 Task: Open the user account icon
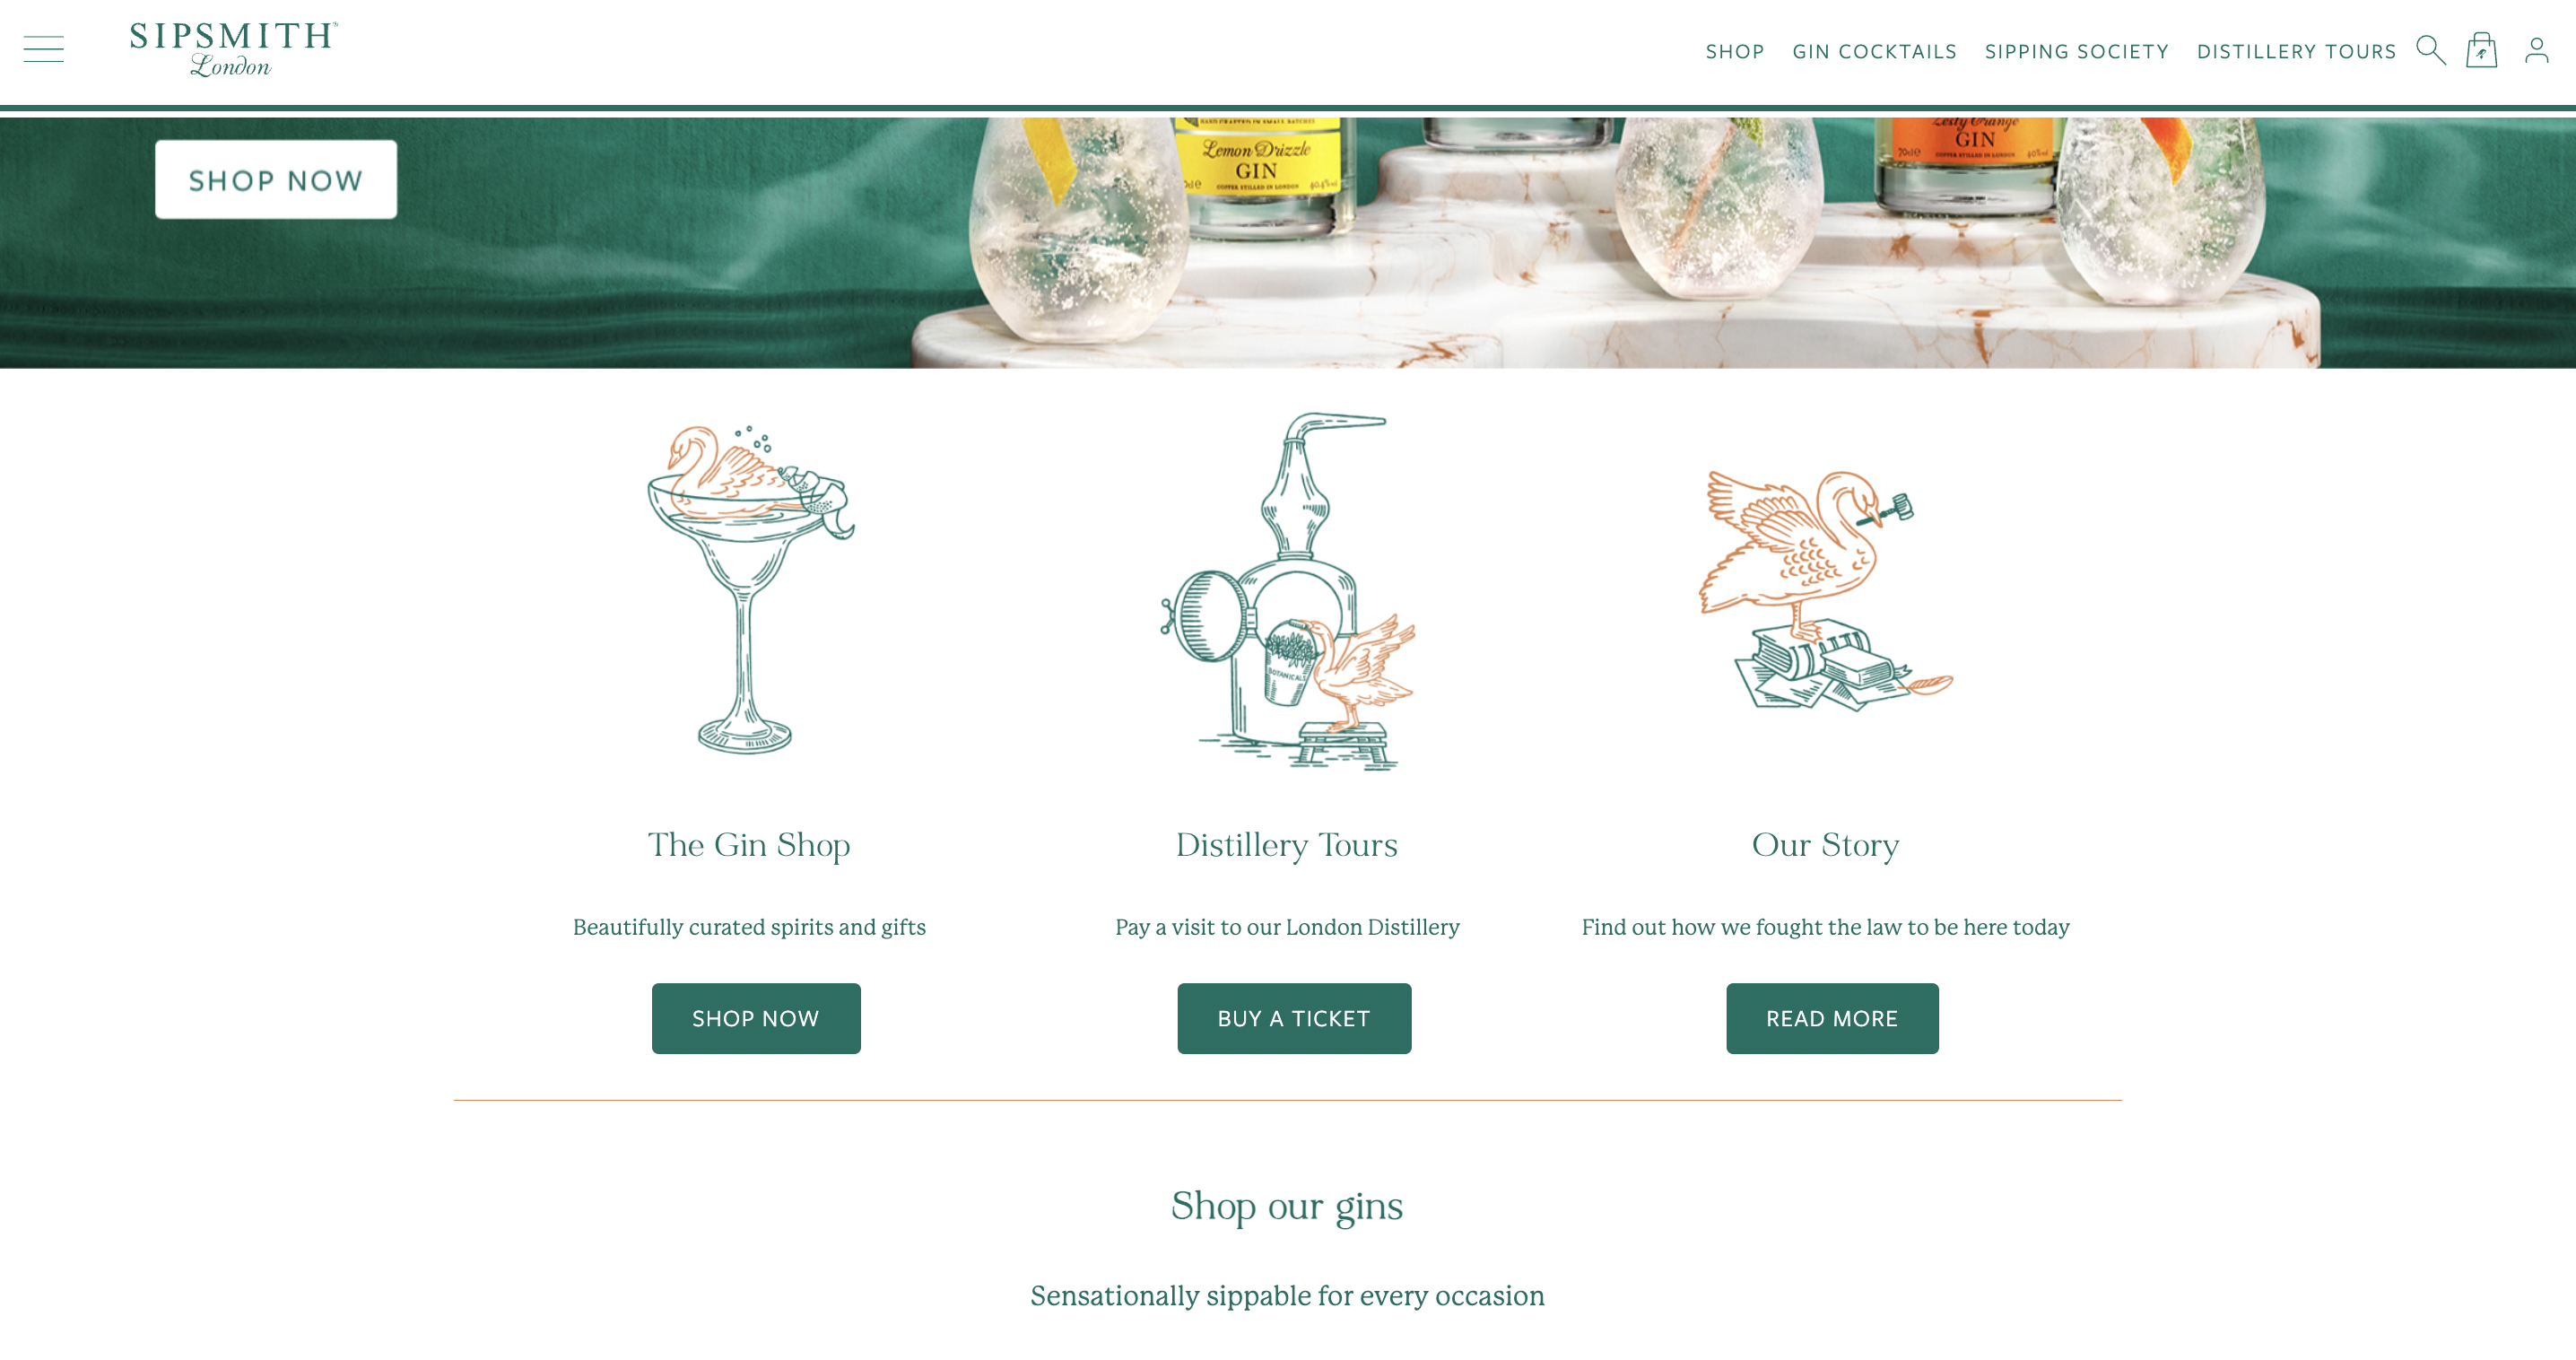[x=2536, y=50]
